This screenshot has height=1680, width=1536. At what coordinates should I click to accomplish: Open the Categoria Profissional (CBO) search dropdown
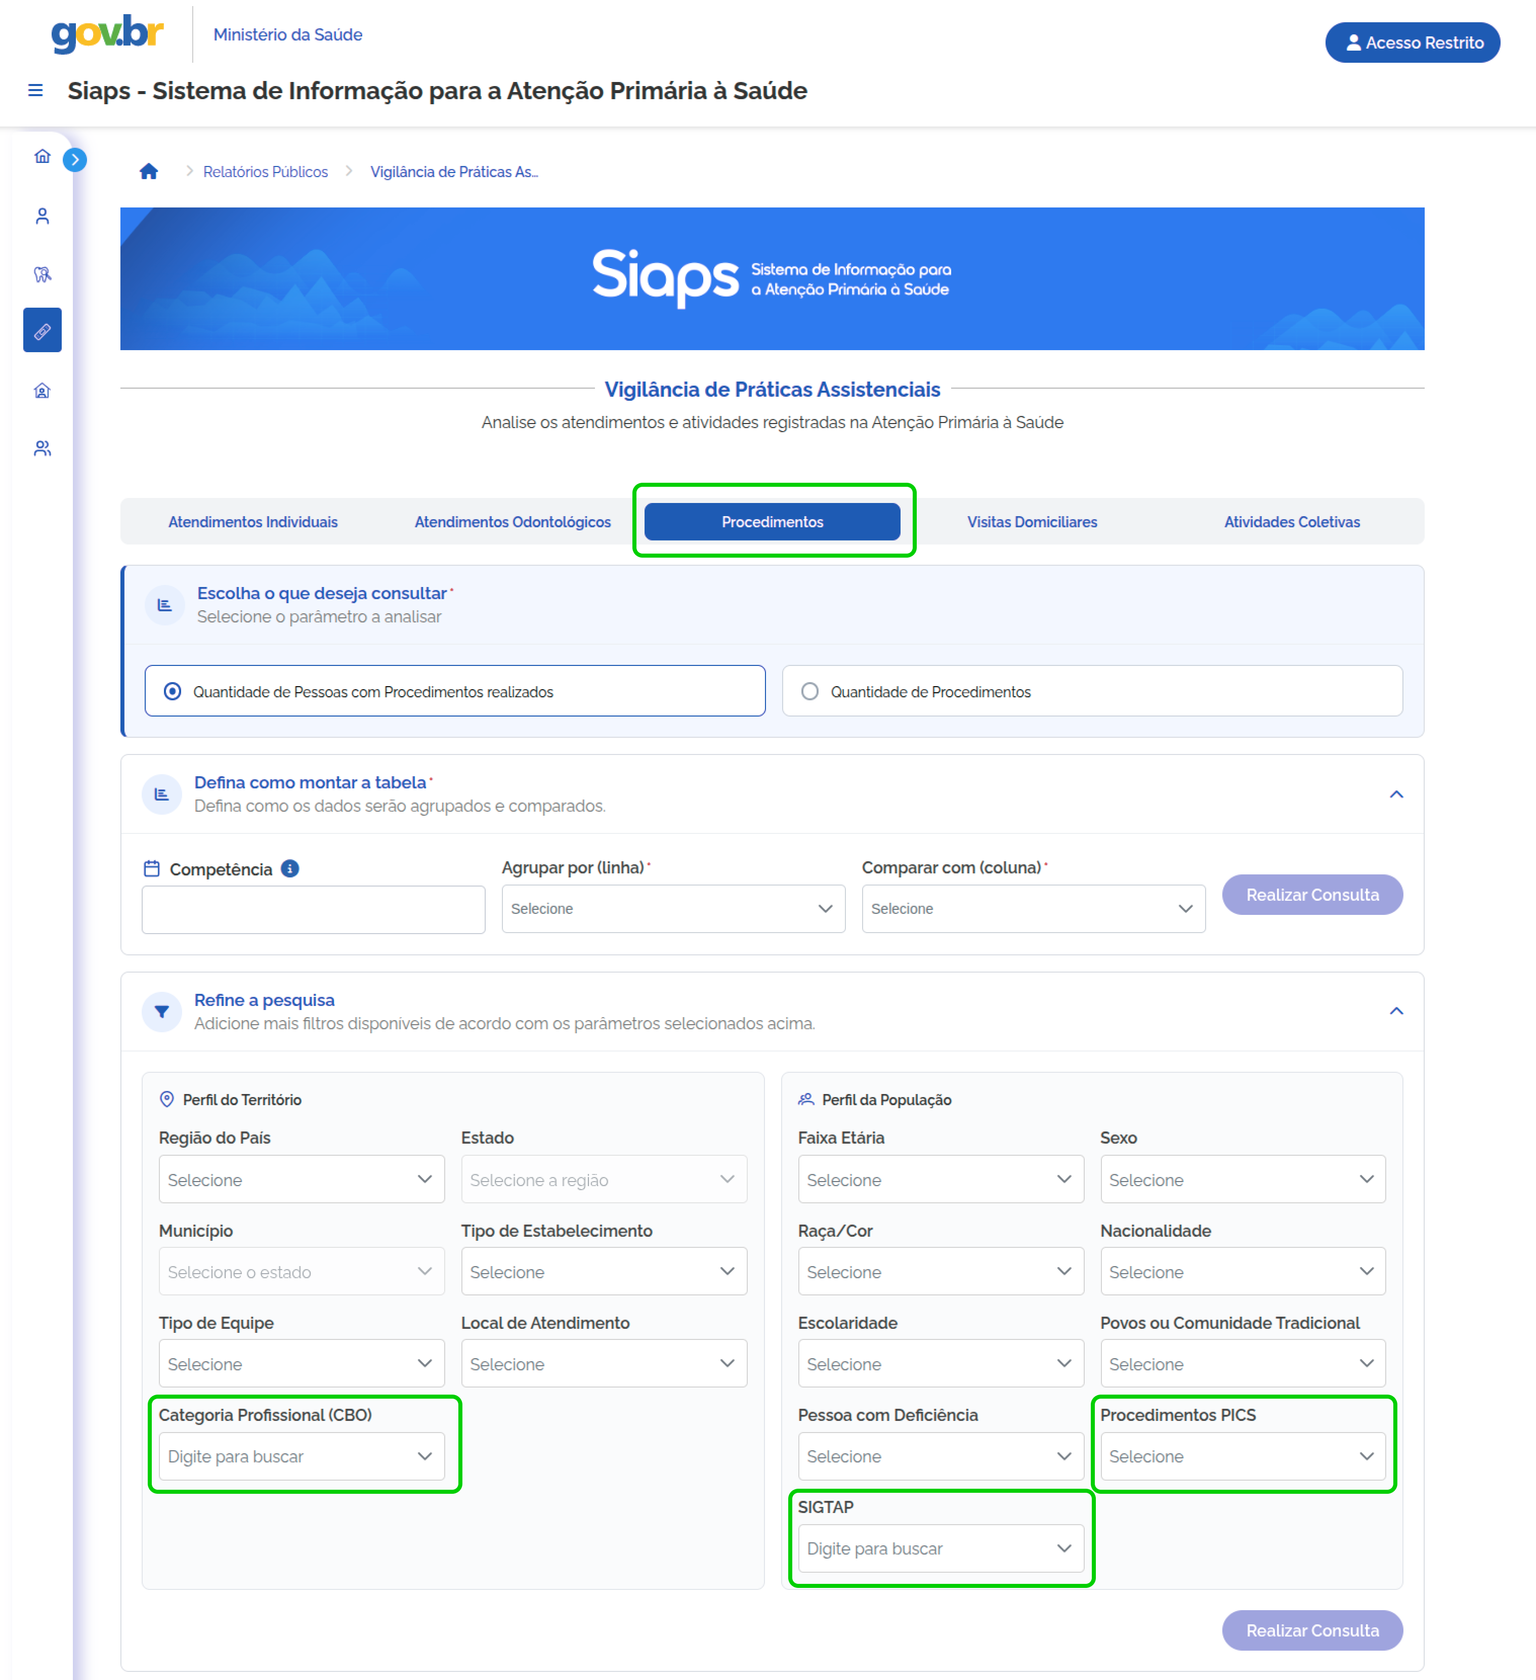click(302, 1456)
